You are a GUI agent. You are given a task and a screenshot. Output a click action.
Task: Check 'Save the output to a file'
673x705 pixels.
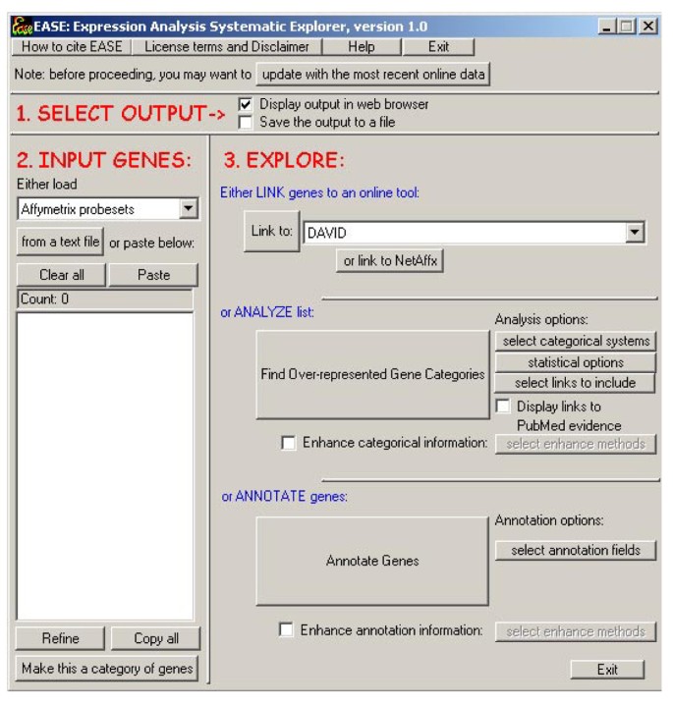[245, 122]
